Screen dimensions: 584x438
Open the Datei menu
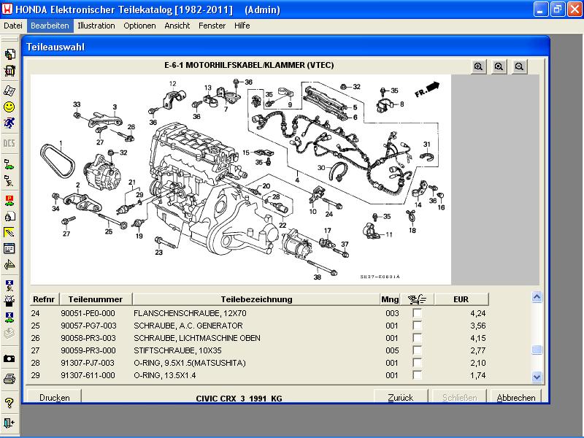[13, 26]
